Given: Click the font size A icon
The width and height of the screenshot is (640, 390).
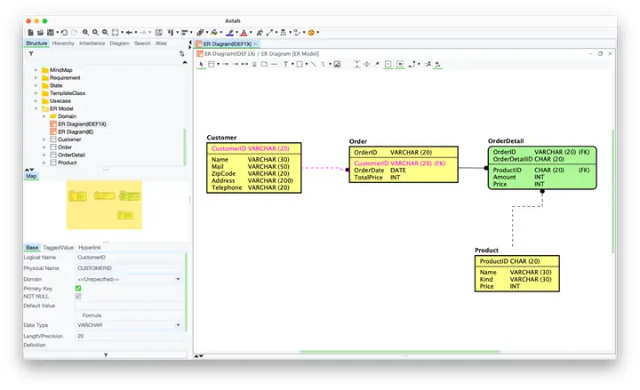Looking at the screenshot, I should [x=260, y=32].
